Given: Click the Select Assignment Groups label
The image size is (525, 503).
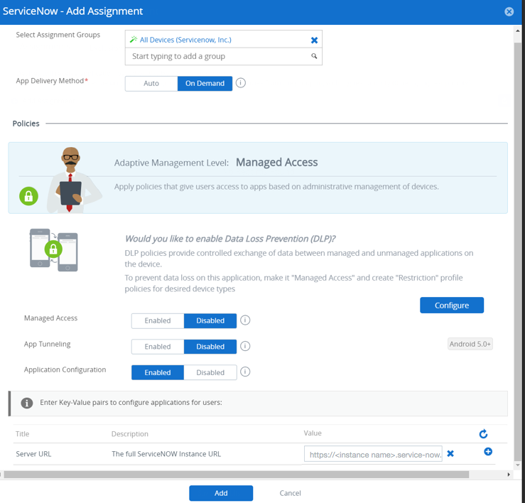Looking at the screenshot, I should (58, 35).
